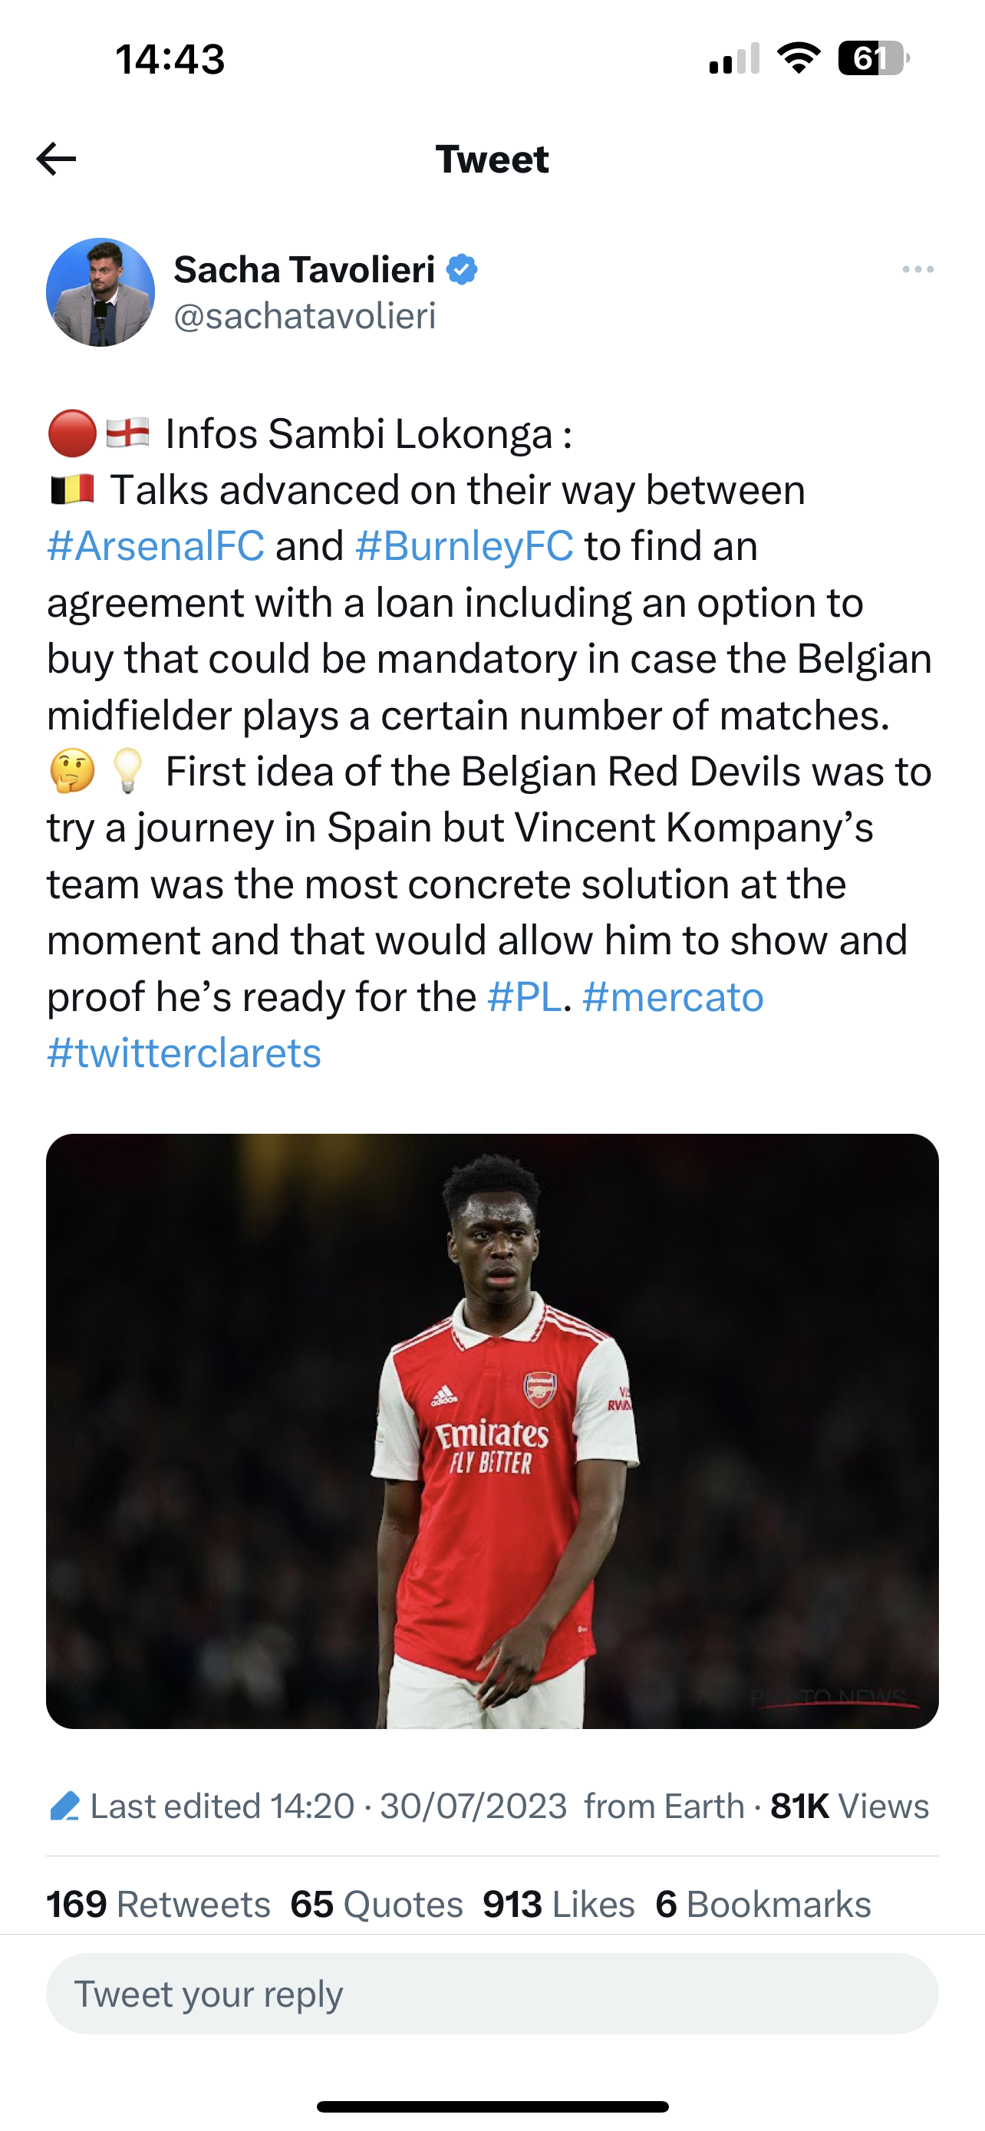The width and height of the screenshot is (985, 2131).
Task: Tap the battery indicator in status bar
Action: pyautogui.click(x=873, y=59)
